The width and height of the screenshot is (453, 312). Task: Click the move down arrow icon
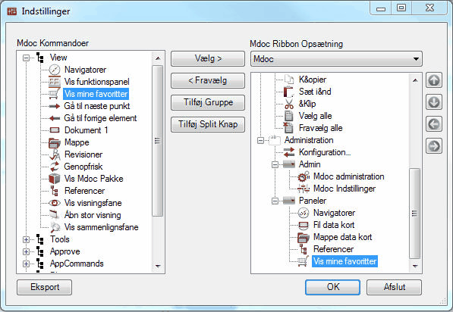pyautogui.click(x=433, y=102)
